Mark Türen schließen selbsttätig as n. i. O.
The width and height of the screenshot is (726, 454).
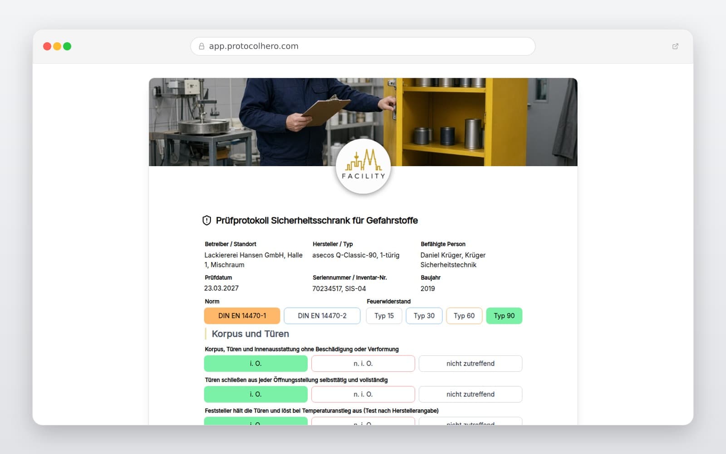coord(363,395)
